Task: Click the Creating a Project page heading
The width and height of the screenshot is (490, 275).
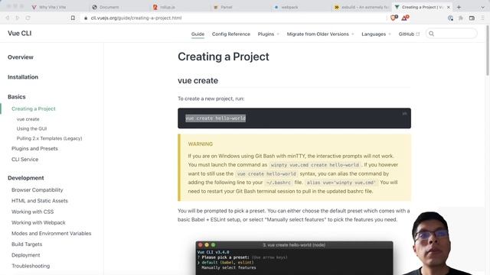Action: (224, 57)
